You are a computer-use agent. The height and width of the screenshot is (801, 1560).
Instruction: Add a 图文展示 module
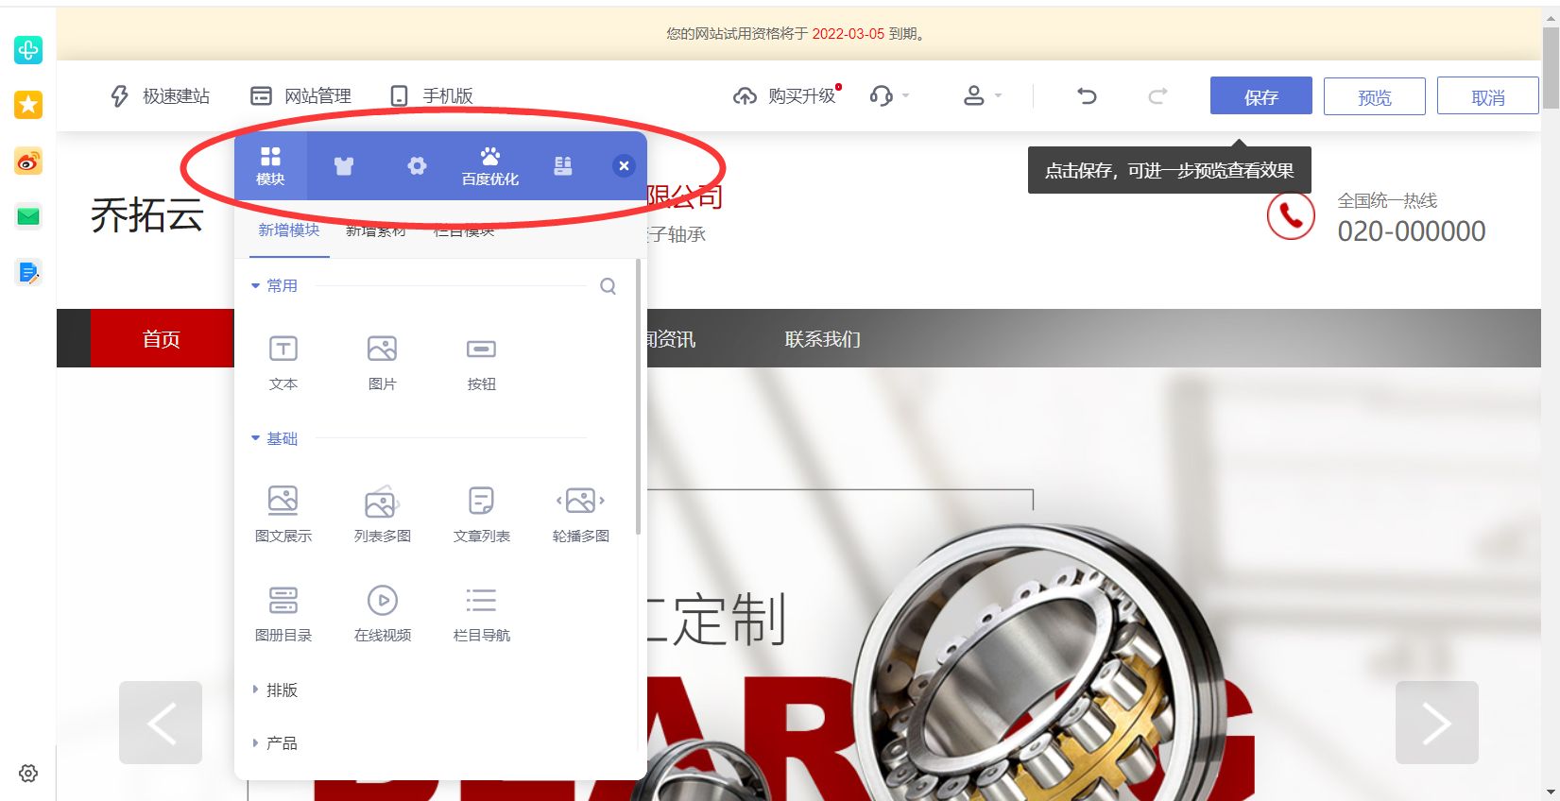283,515
